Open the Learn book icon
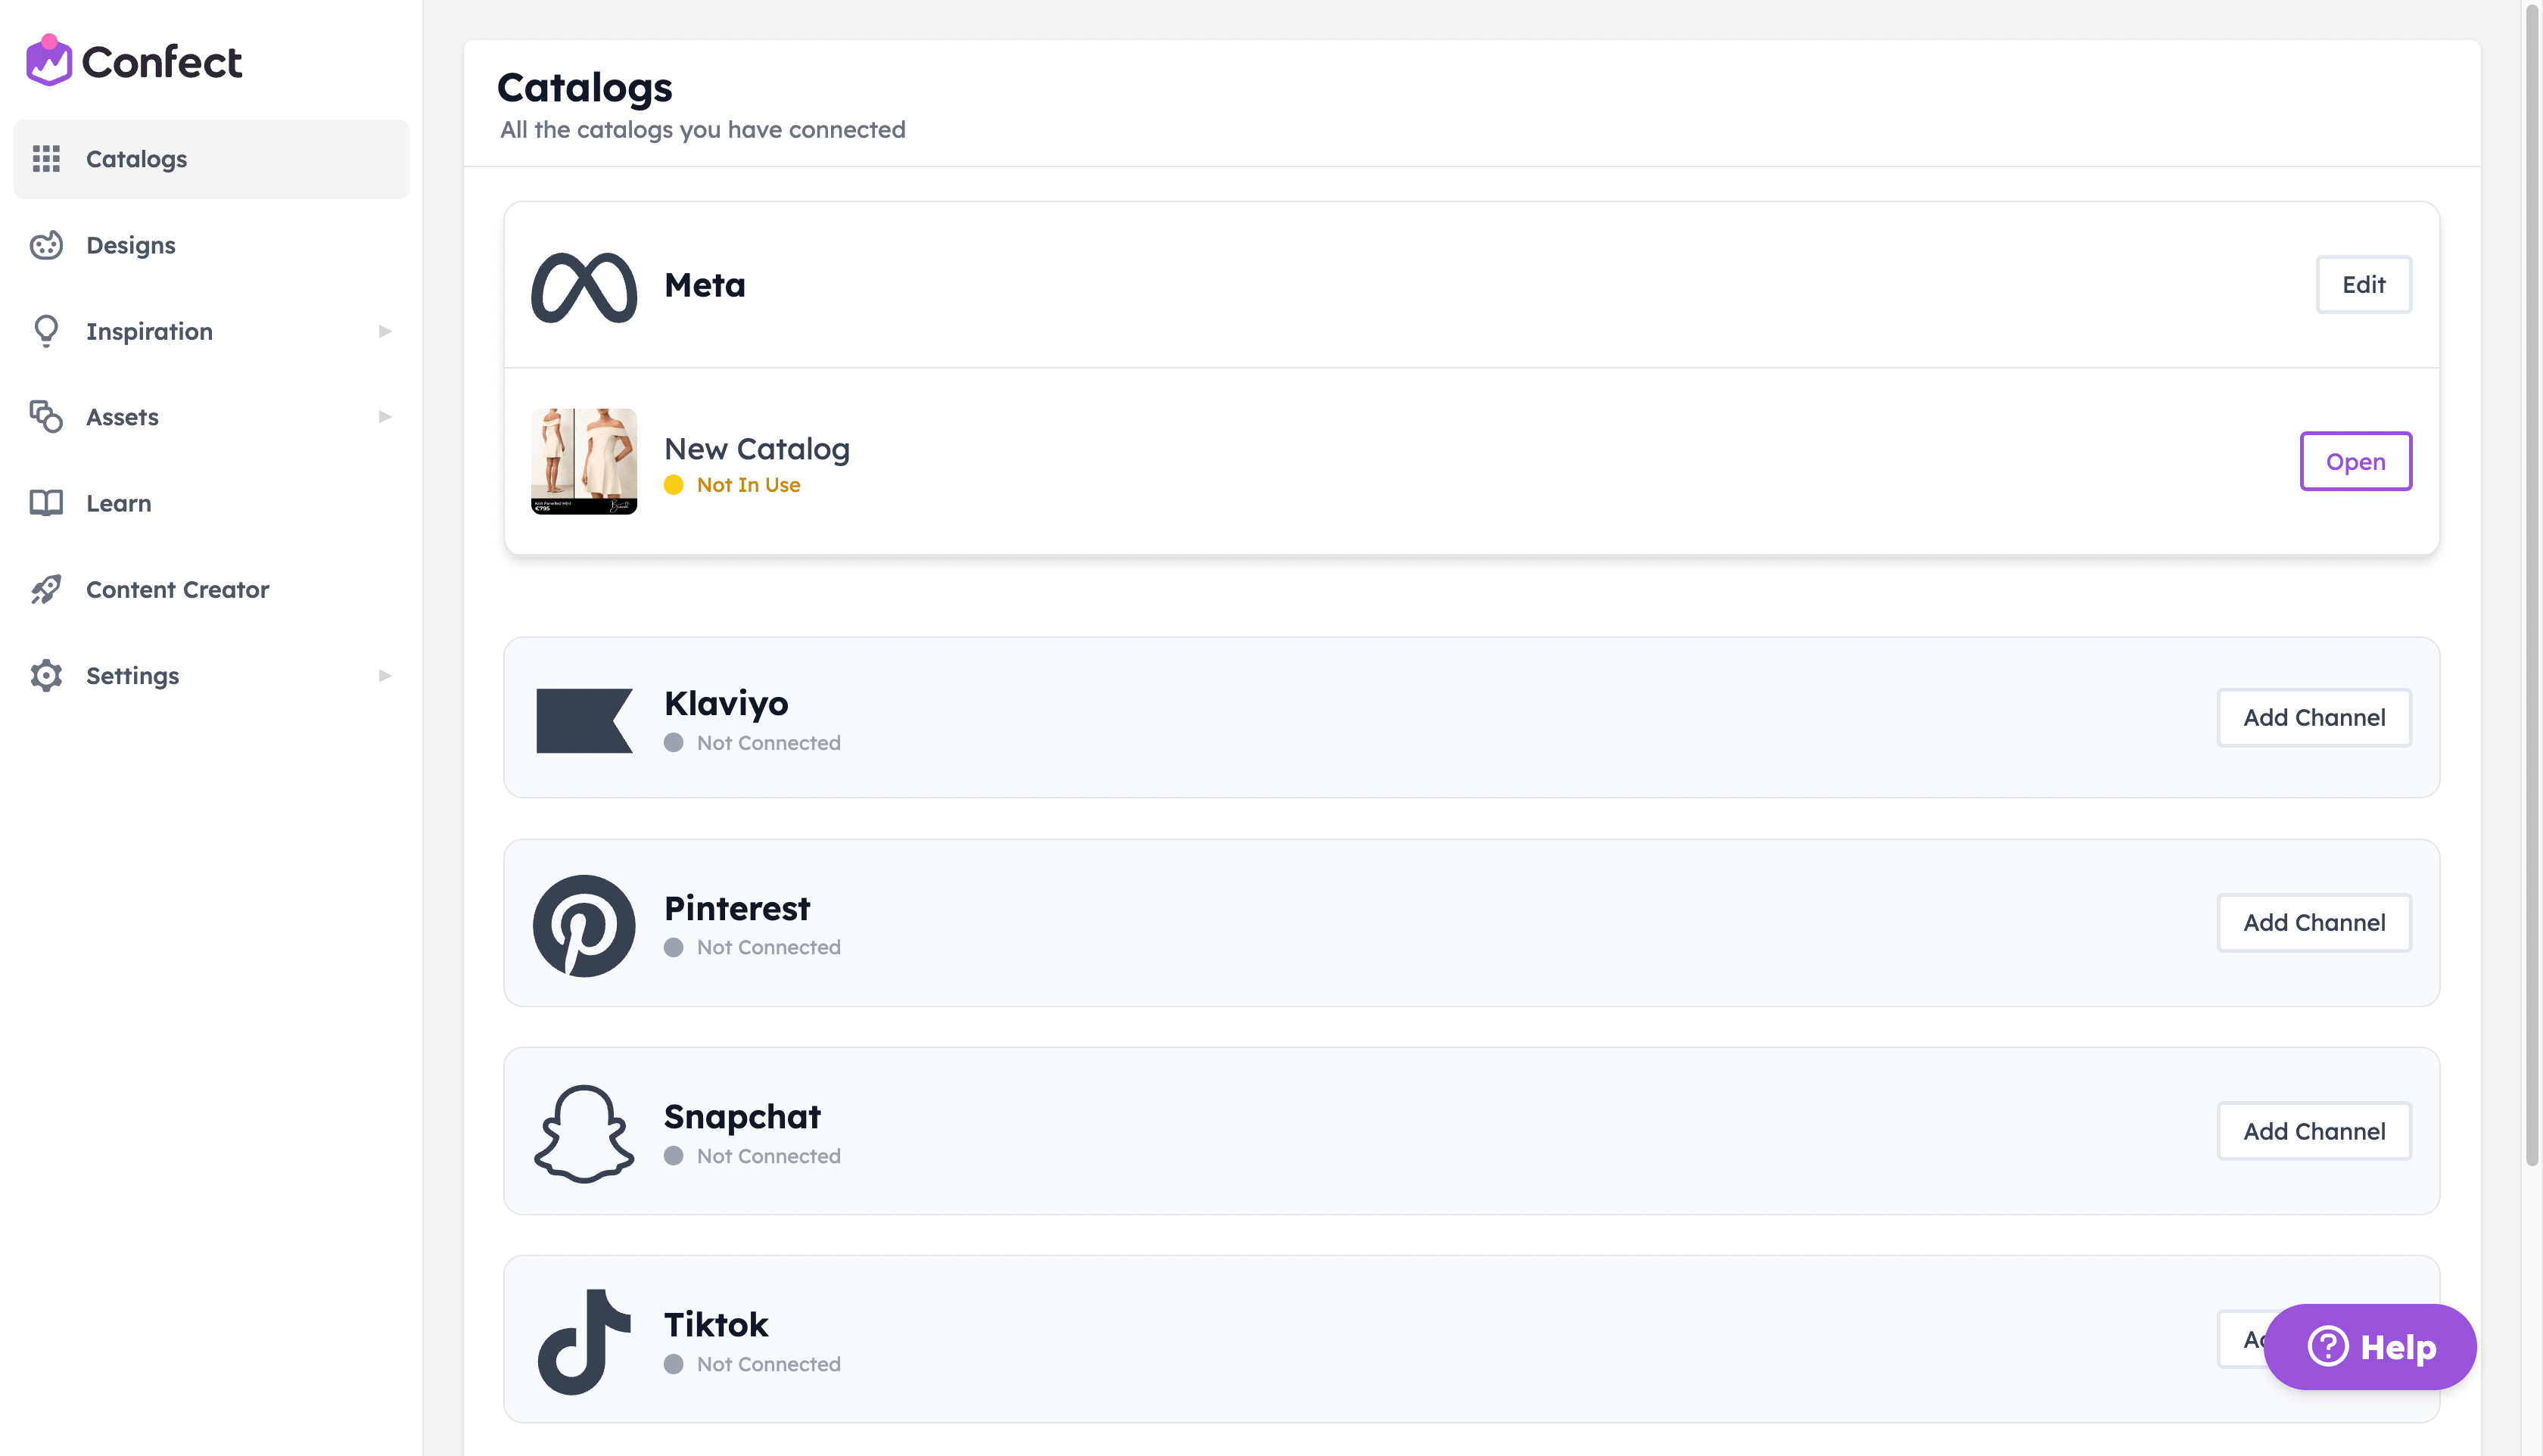The height and width of the screenshot is (1456, 2543). [x=46, y=503]
